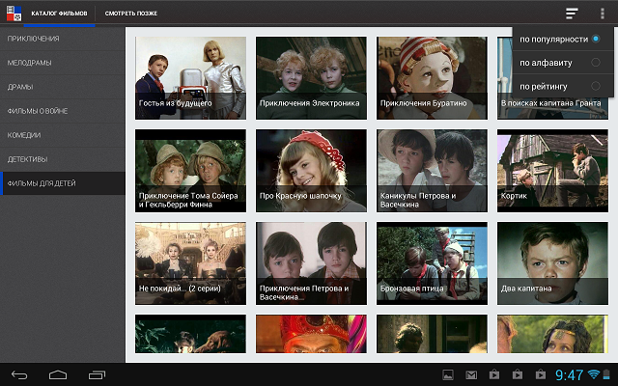
Task: Open the recent apps overview
Action: point(97,375)
